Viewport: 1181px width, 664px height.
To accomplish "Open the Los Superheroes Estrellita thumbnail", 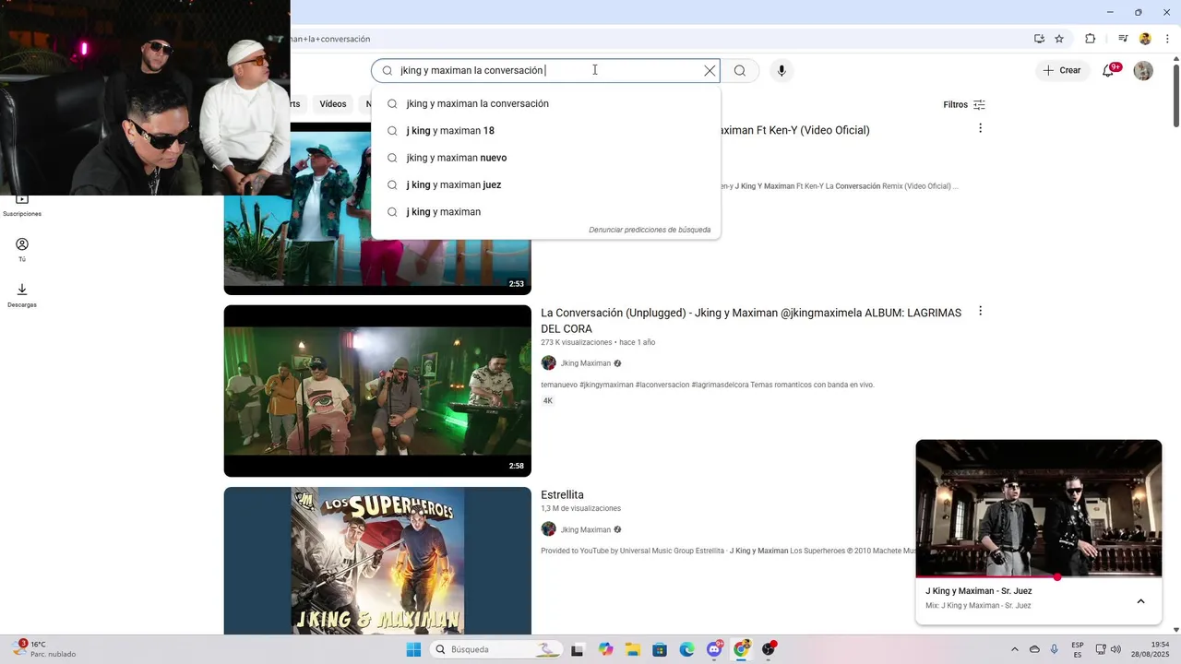I will (x=377, y=561).
